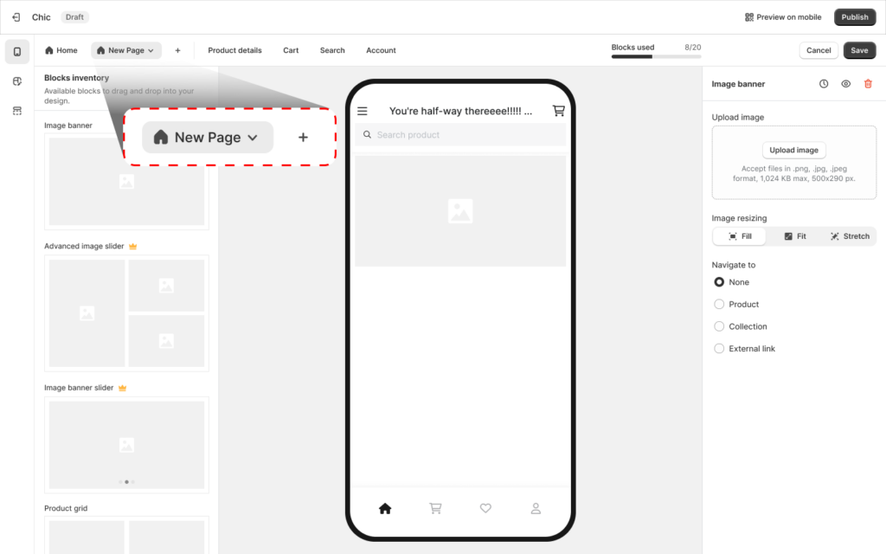Choose Collection under Navigate to

719,326
